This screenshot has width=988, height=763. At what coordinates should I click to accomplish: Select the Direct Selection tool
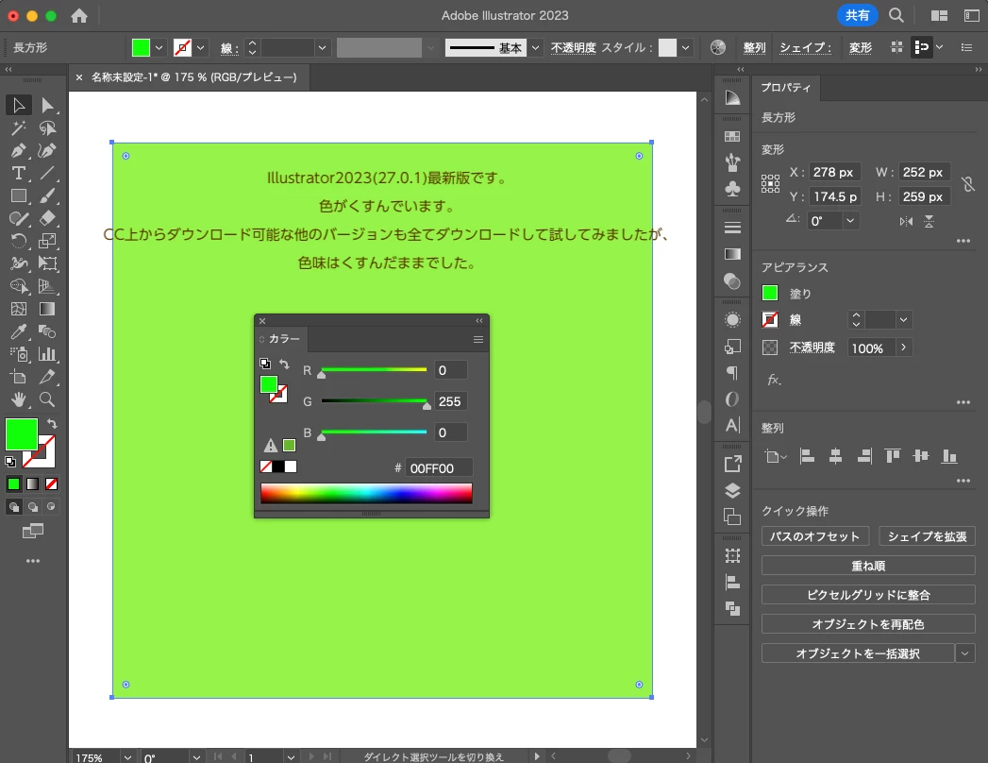coord(47,105)
